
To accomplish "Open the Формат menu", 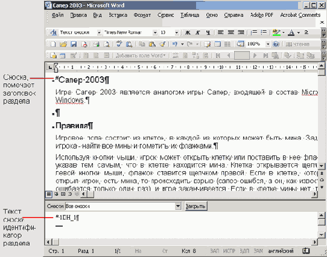I will (142, 15).
